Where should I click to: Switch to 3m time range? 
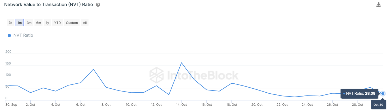[29, 23]
